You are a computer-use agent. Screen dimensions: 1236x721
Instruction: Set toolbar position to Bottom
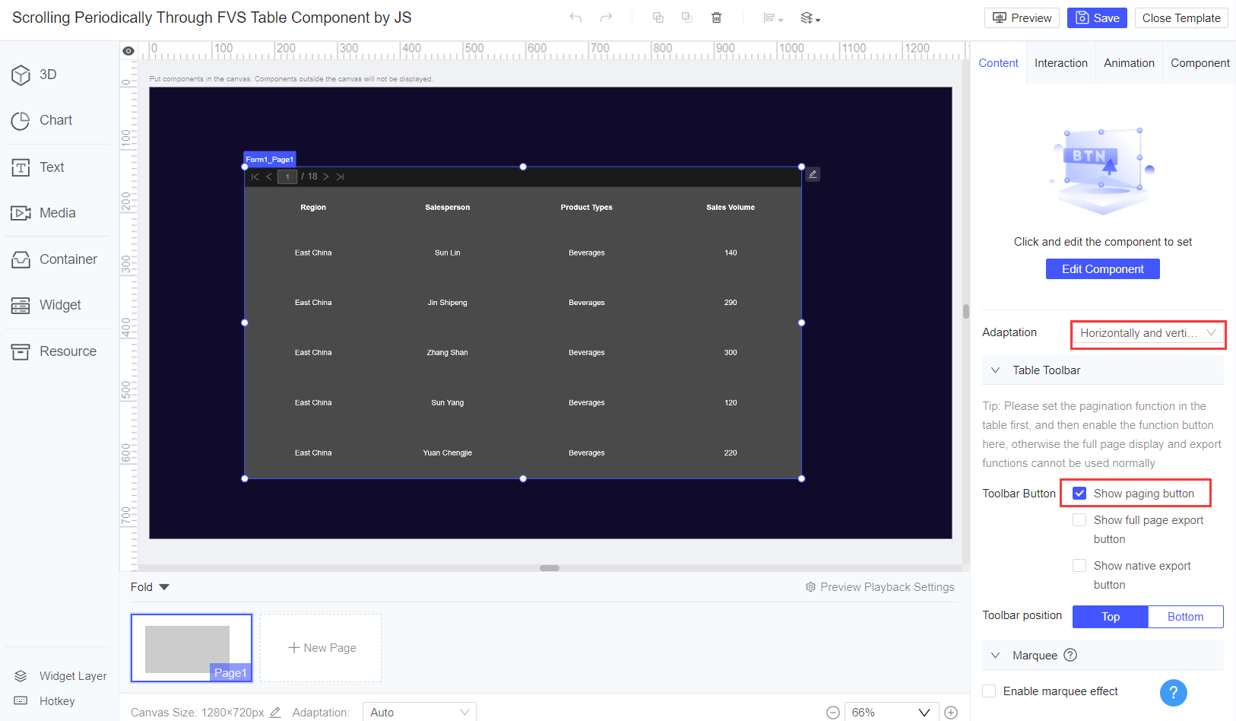[x=1186, y=617]
